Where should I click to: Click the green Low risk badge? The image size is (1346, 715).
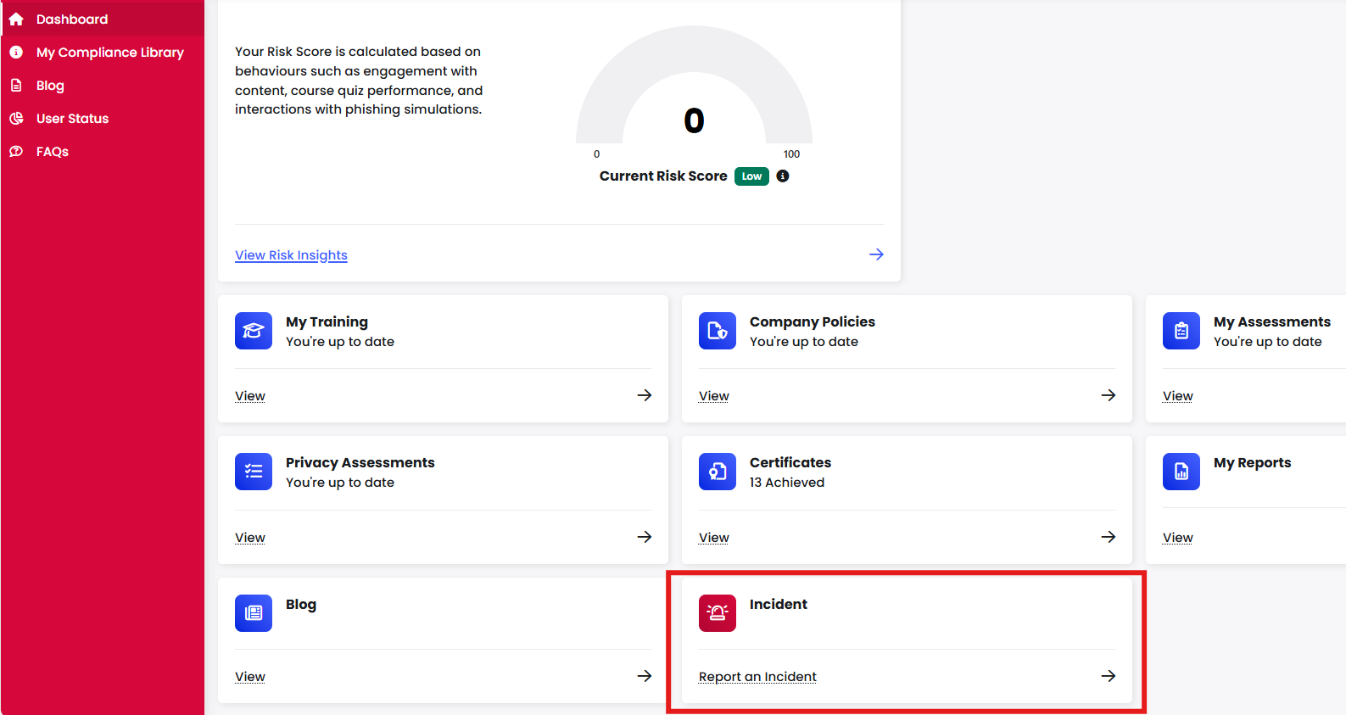(x=751, y=176)
